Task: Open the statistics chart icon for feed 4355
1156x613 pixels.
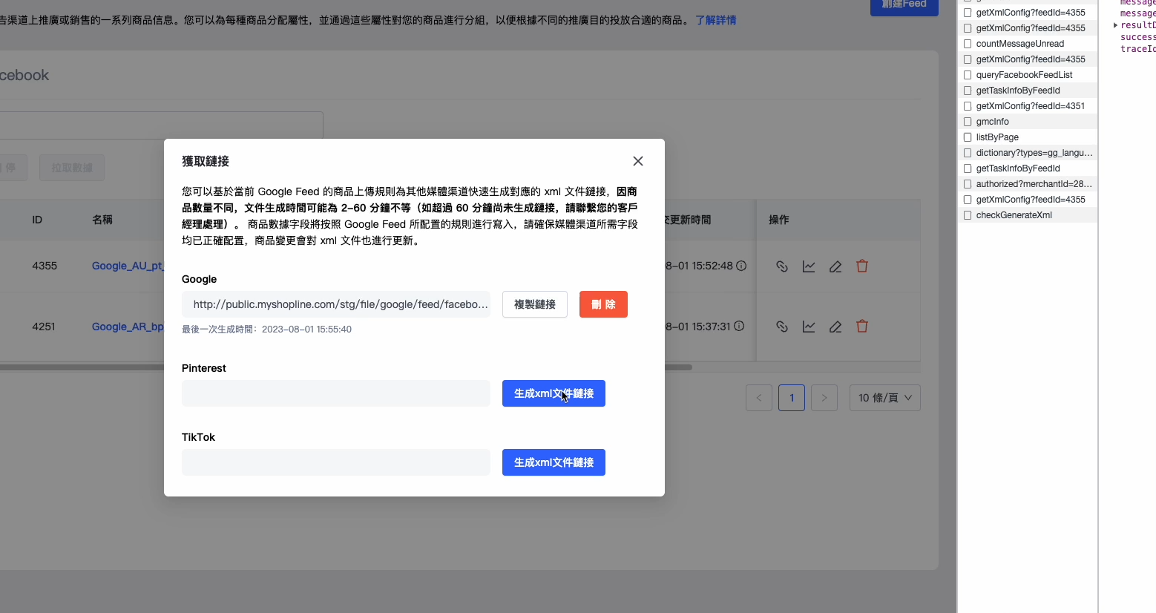Action: tap(809, 266)
